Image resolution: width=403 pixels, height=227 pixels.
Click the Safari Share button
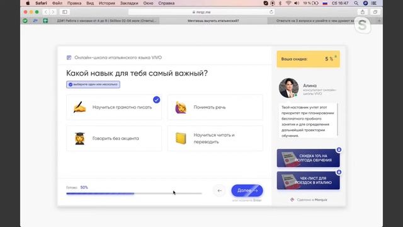(x=363, y=12)
